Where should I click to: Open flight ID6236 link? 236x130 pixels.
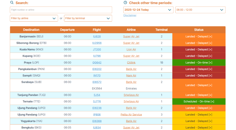tap(97, 108)
